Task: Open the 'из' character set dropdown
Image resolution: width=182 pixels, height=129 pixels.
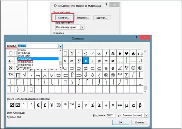Action: tap(146, 115)
